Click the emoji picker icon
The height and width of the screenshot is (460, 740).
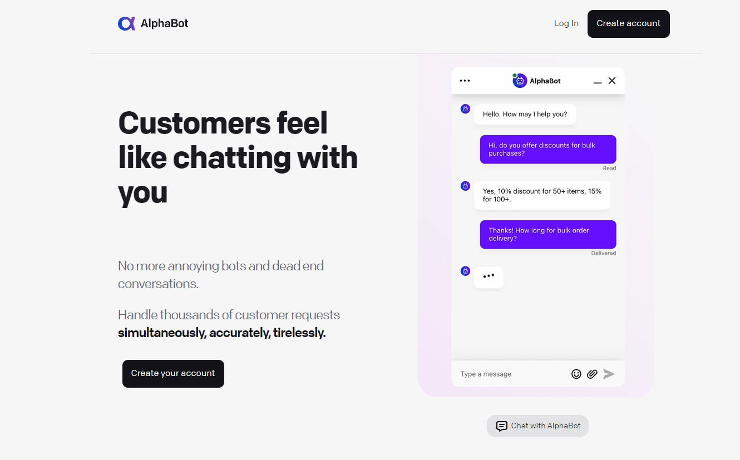[576, 374]
